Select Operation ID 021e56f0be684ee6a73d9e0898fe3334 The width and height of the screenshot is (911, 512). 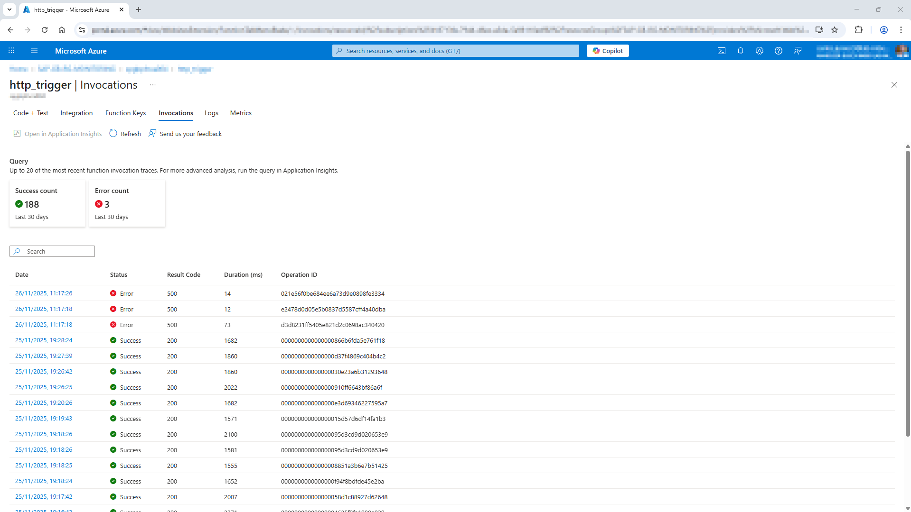333,294
